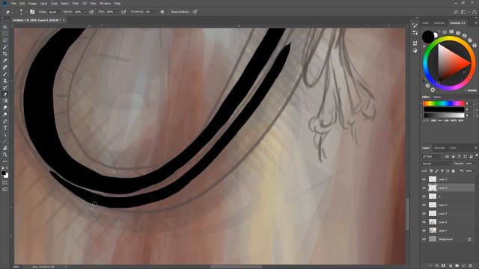Lock transparent pixels

pos(431,171)
